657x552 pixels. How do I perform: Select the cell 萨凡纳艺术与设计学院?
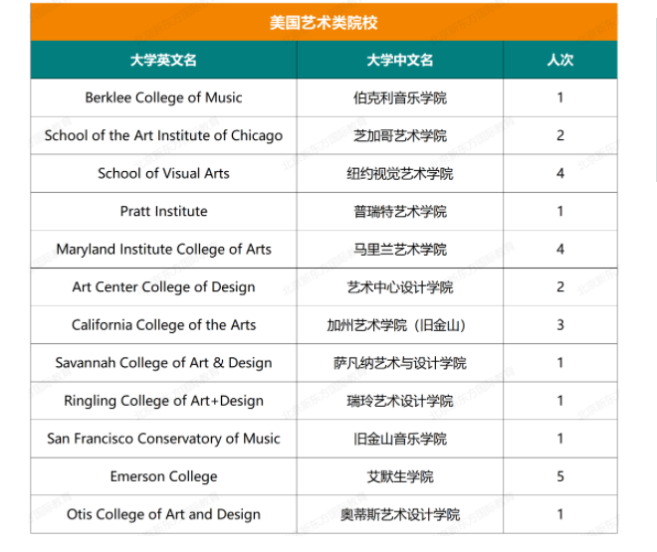400,363
